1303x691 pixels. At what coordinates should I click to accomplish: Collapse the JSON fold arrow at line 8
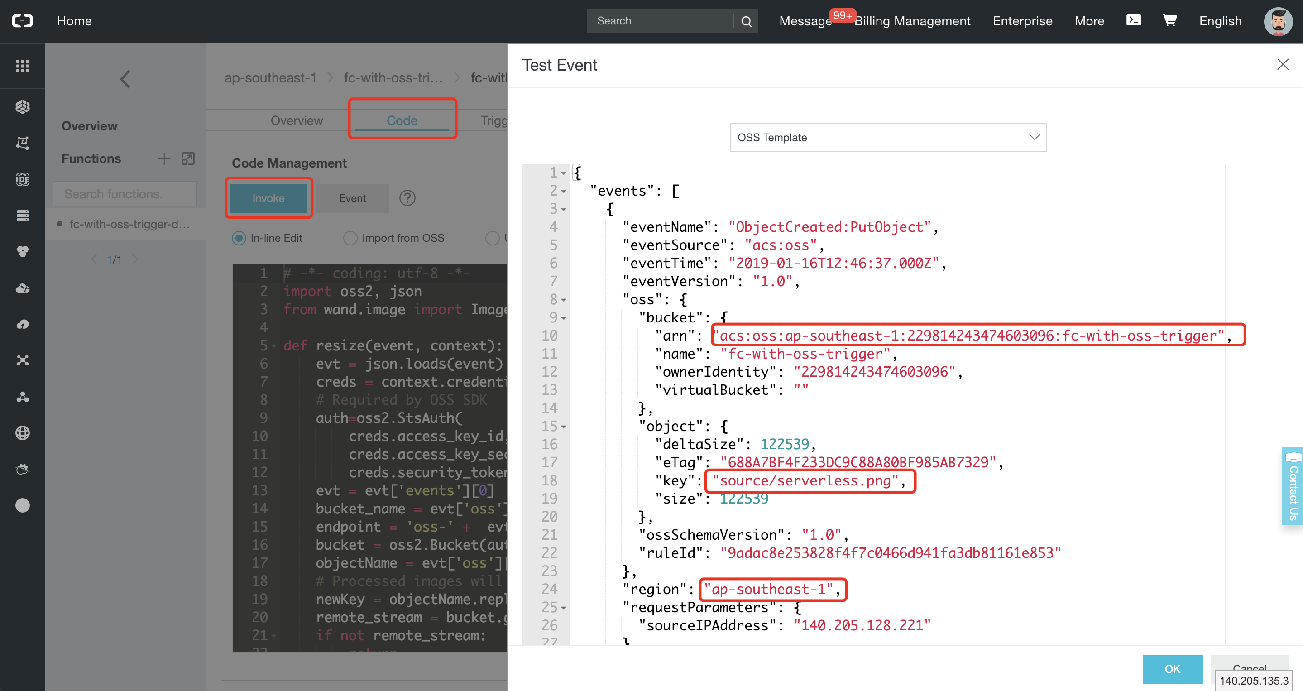(564, 300)
